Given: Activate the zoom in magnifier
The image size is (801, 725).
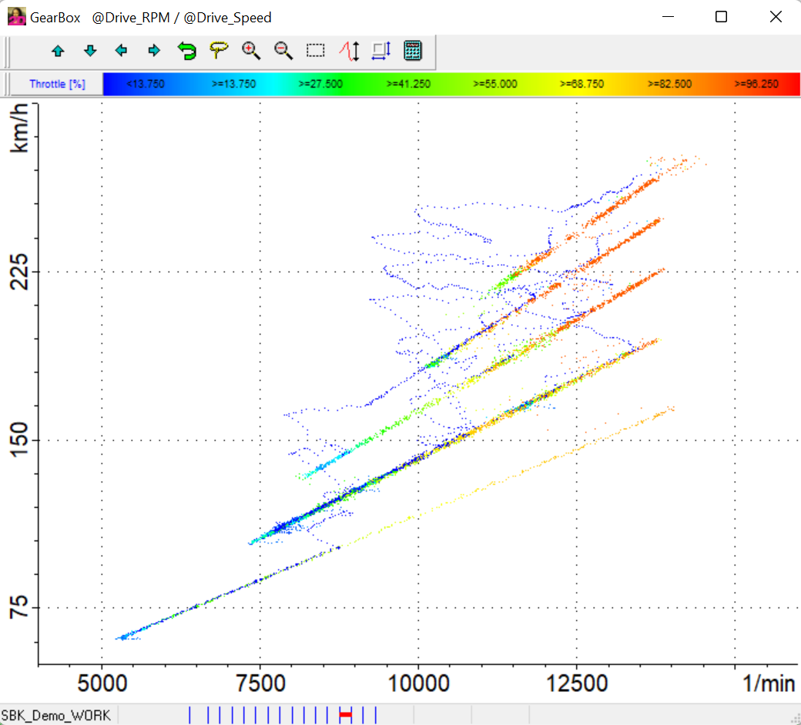Looking at the screenshot, I should pyautogui.click(x=251, y=52).
